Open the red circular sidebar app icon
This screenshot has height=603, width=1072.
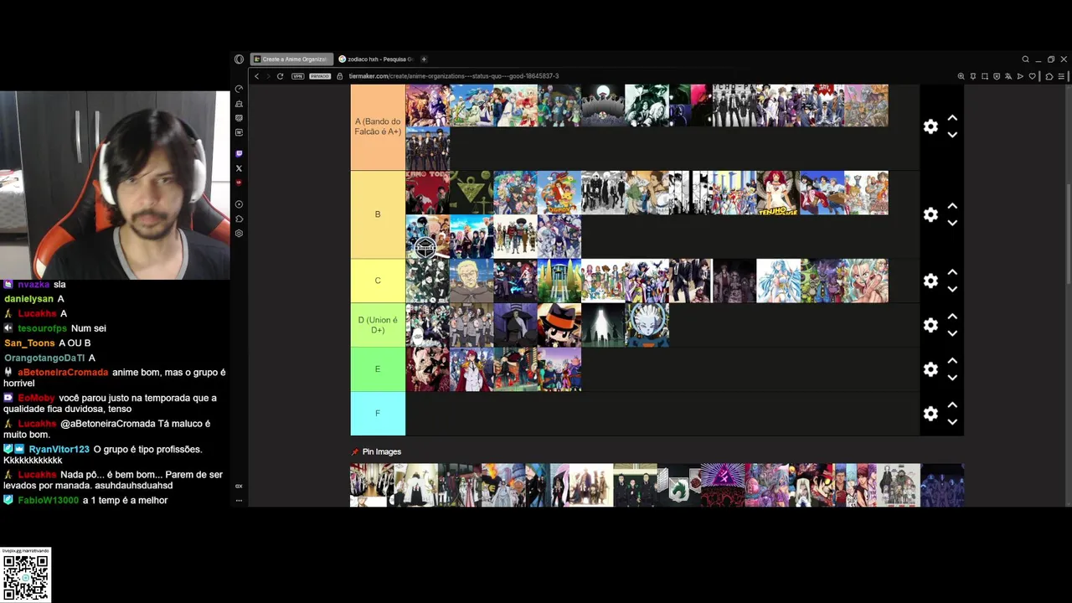239,183
